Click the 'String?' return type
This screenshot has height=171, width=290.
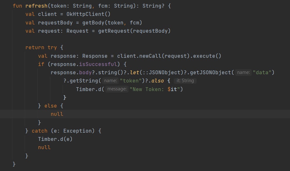point(153,6)
